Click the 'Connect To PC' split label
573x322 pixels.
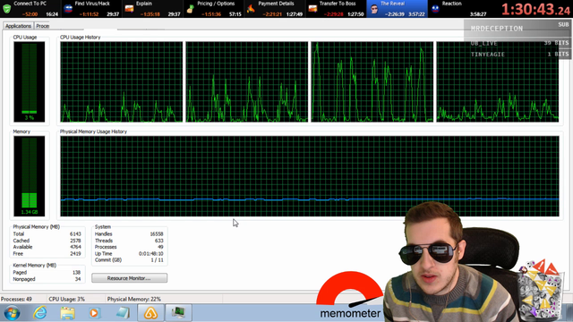pos(30,4)
